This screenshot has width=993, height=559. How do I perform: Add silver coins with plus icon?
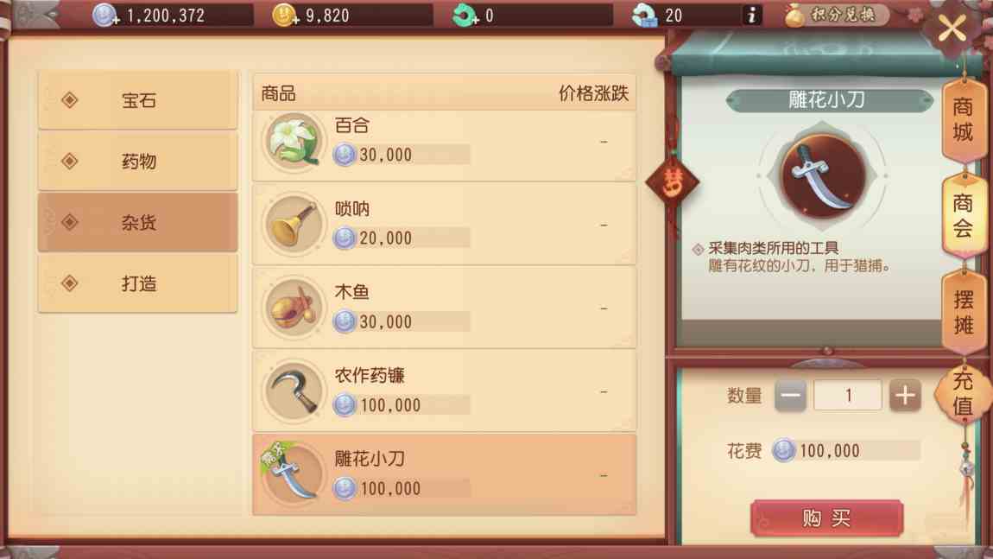pyautogui.click(x=105, y=16)
